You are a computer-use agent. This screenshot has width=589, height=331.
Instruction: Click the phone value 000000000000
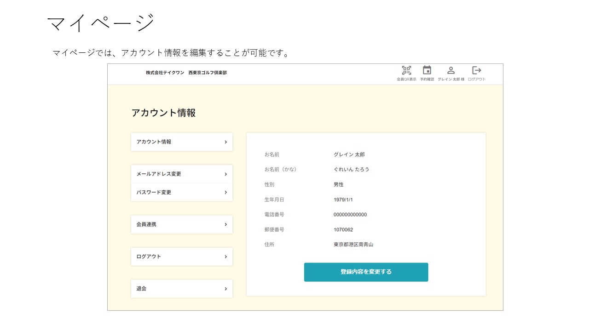pos(350,215)
